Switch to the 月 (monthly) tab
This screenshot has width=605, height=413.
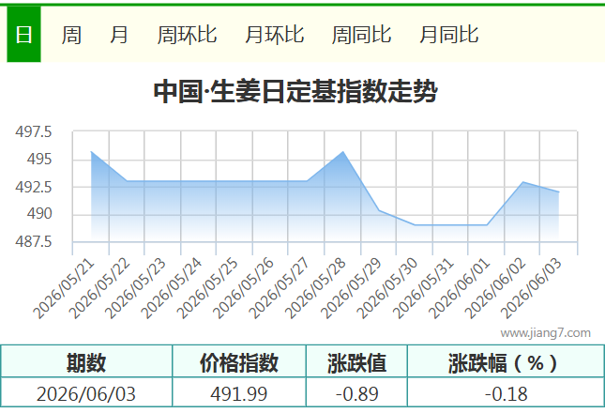coord(119,35)
